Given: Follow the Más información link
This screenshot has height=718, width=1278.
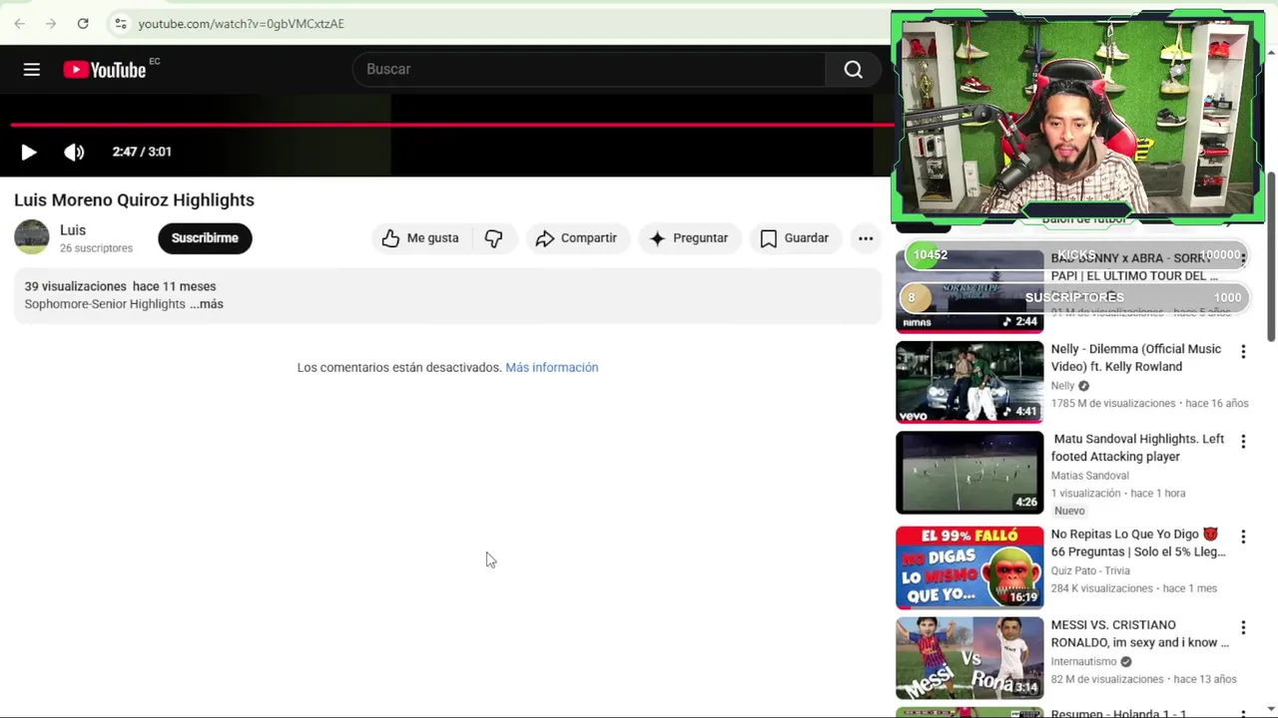Looking at the screenshot, I should [551, 367].
